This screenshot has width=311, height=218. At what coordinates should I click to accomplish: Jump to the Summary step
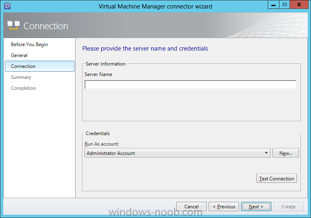click(21, 77)
